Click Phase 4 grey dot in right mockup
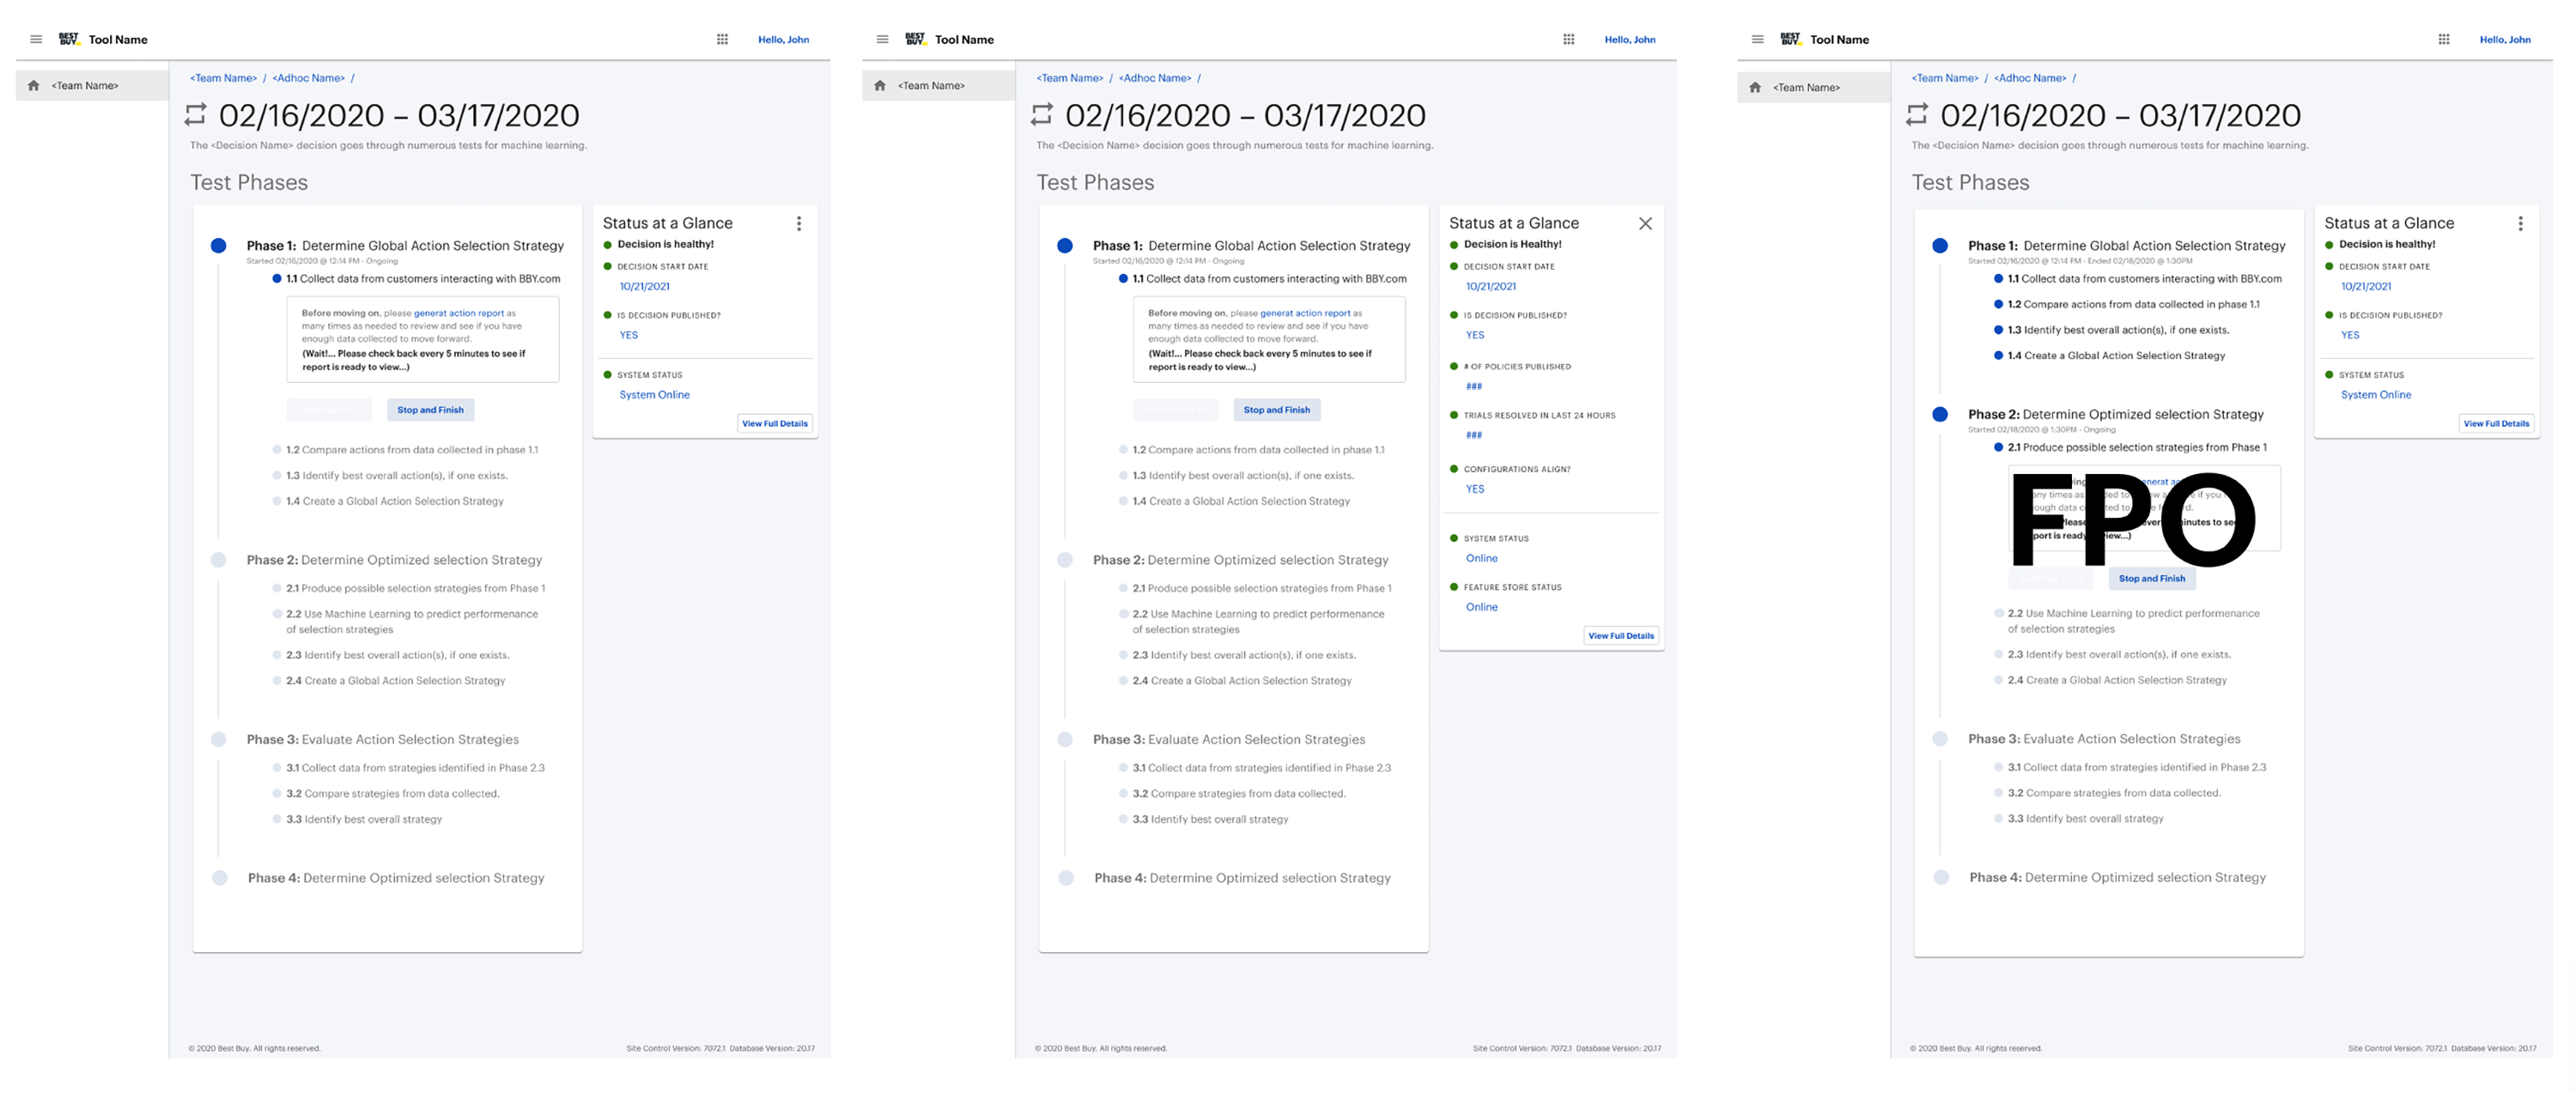Screen dimensions: 2576x1093 (1941, 877)
